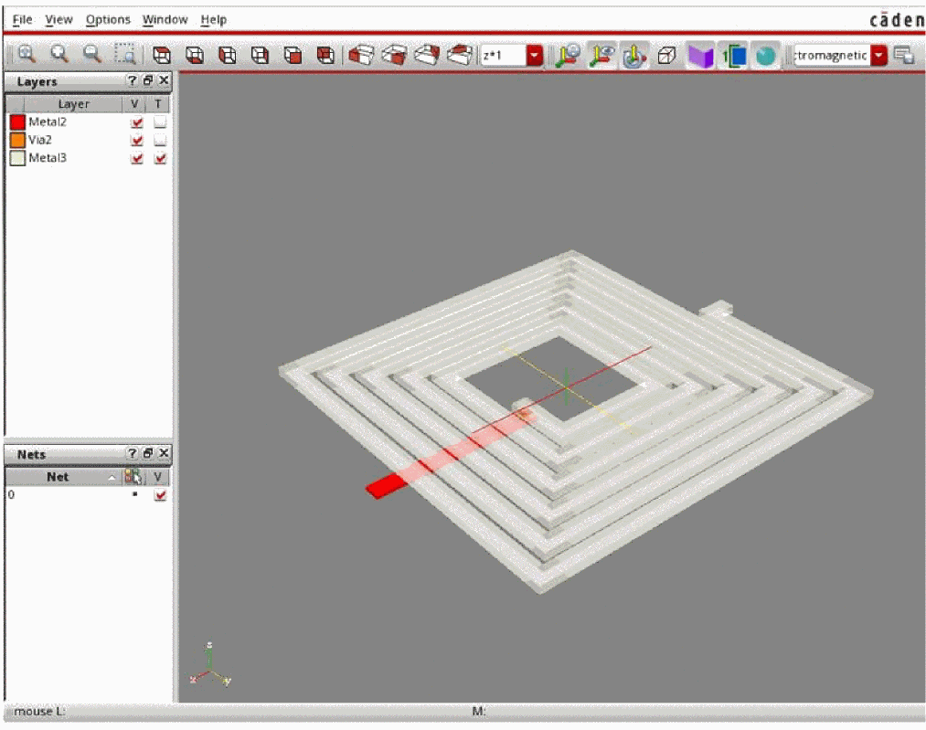Screen dimensions: 926x730
Task: Click the purple open-book toolbar icon
Action: tap(700, 56)
